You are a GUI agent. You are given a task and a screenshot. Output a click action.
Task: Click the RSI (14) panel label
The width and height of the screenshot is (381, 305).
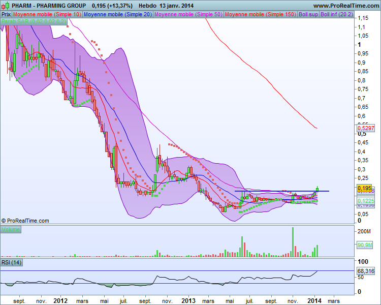[x=11, y=262]
